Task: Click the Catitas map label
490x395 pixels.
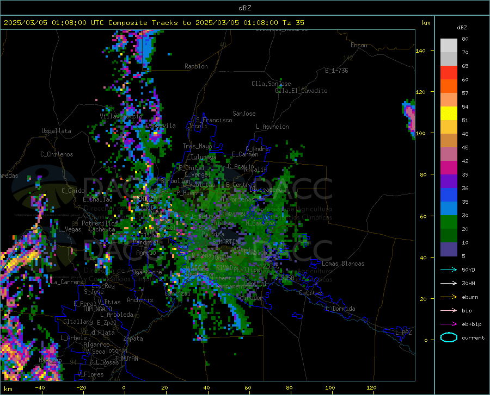Action: pyautogui.click(x=310, y=293)
